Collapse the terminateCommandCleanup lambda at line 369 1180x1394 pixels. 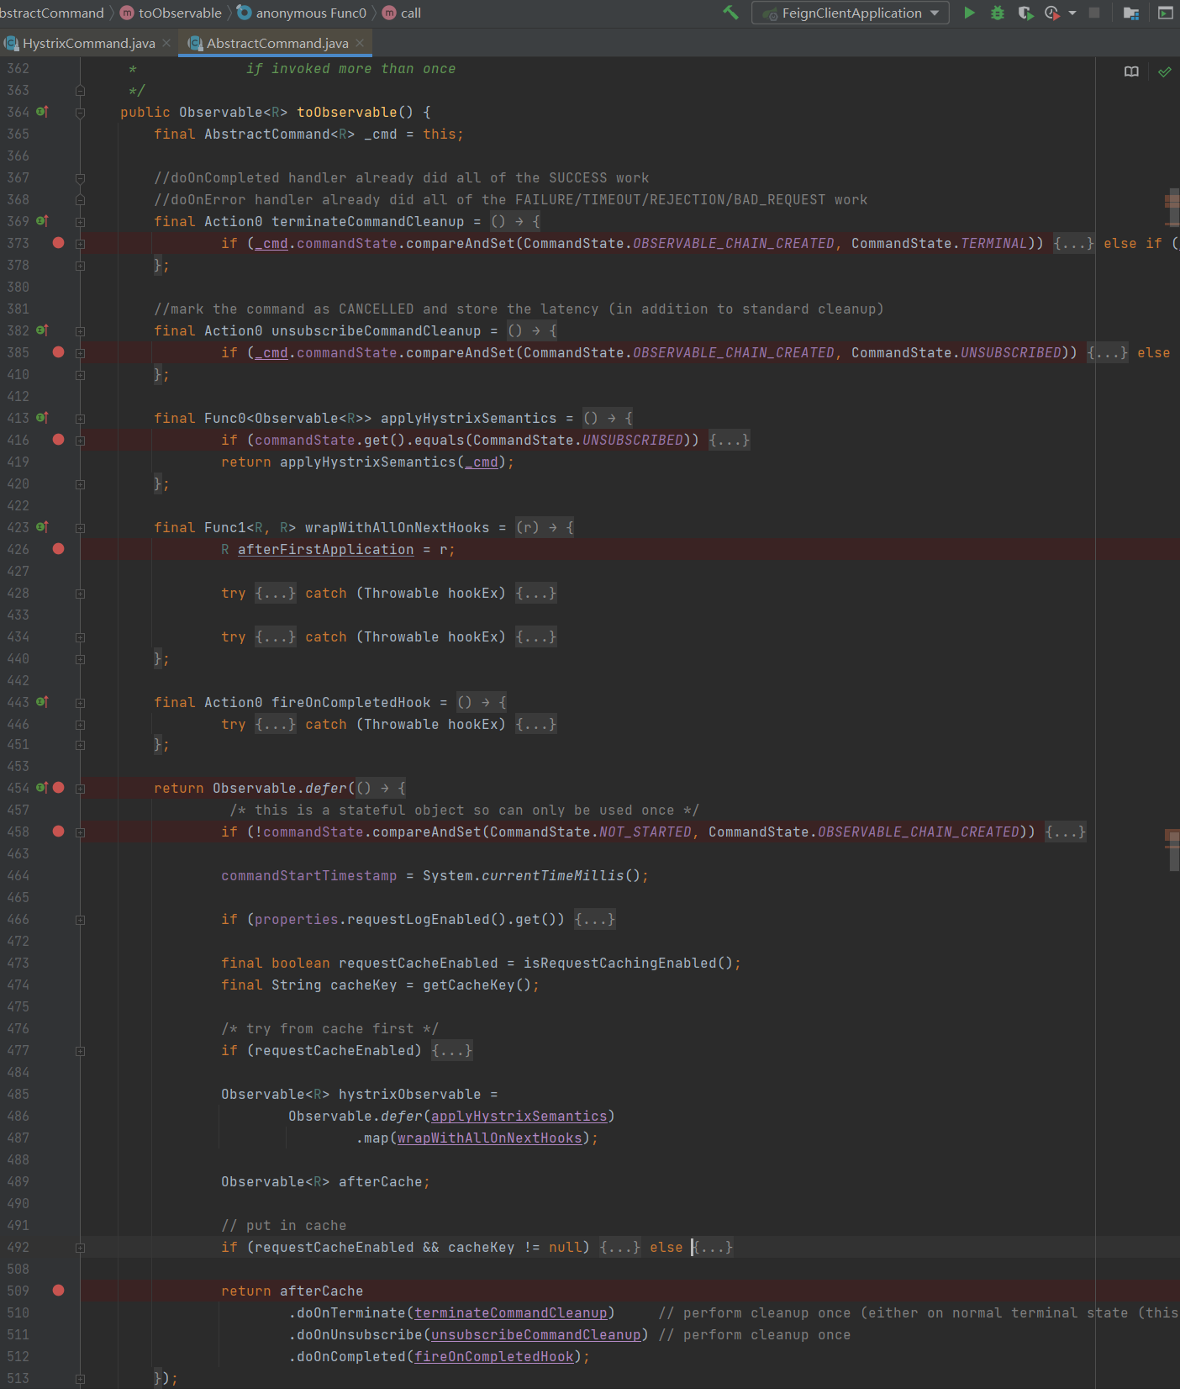[x=80, y=222]
